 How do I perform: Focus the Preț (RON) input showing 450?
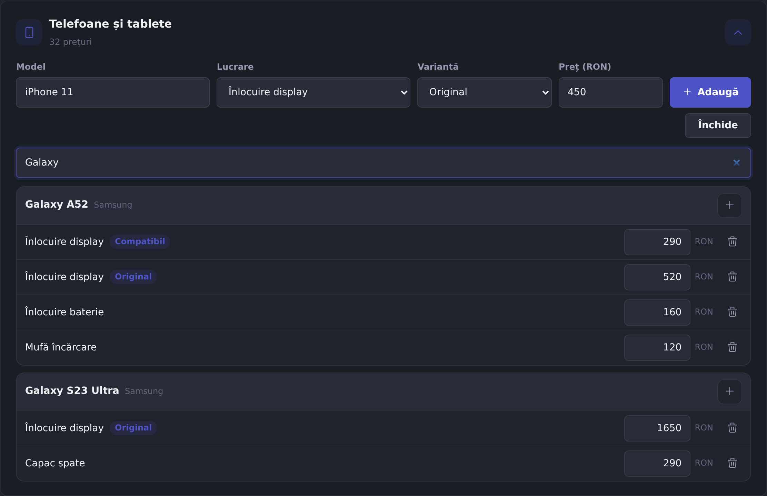point(610,92)
